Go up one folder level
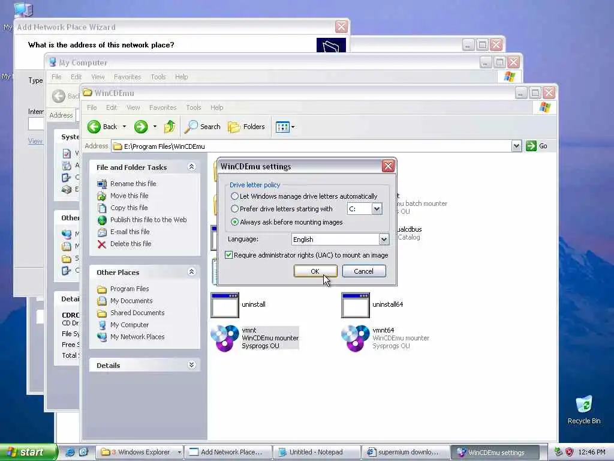Viewport: 614px width, 461px height. (x=170, y=127)
